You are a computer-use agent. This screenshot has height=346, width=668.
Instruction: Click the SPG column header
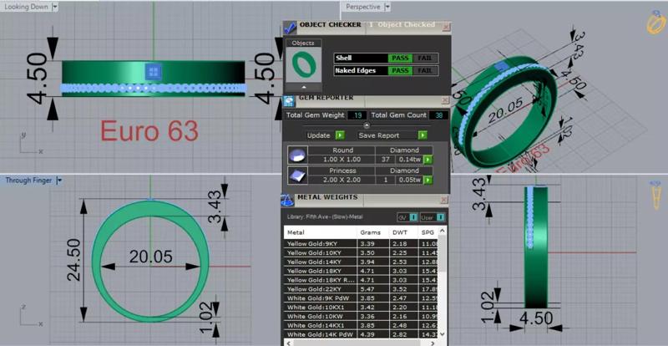(428, 232)
